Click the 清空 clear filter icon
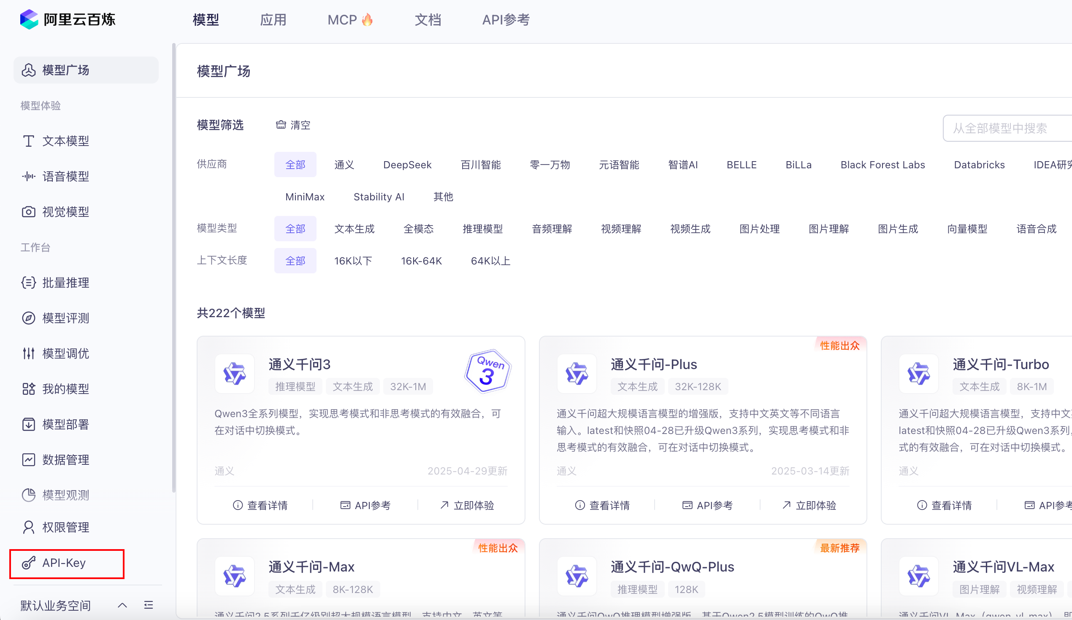 point(281,124)
